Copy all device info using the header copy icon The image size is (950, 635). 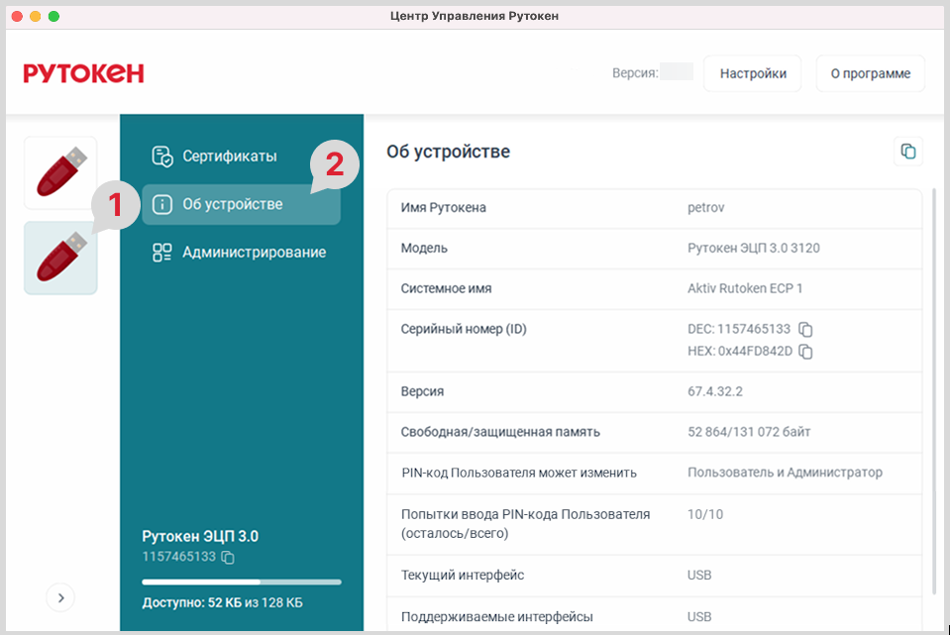point(907,152)
